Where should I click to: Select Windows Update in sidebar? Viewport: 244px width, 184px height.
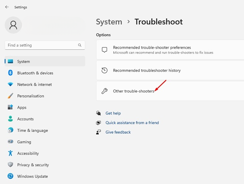45,176
